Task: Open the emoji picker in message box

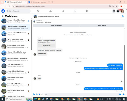Action: 120,94
